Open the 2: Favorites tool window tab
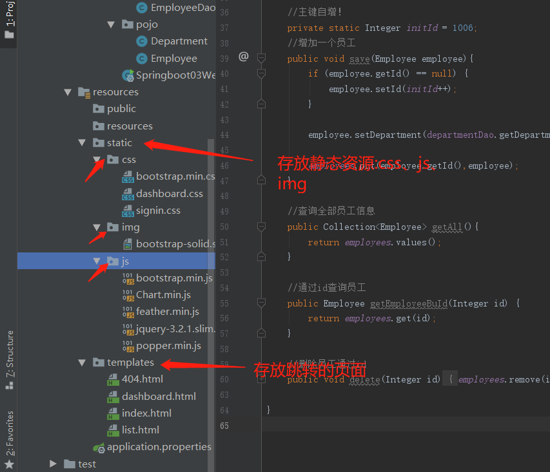Image resolution: width=550 pixels, height=472 pixels. (x=10, y=439)
